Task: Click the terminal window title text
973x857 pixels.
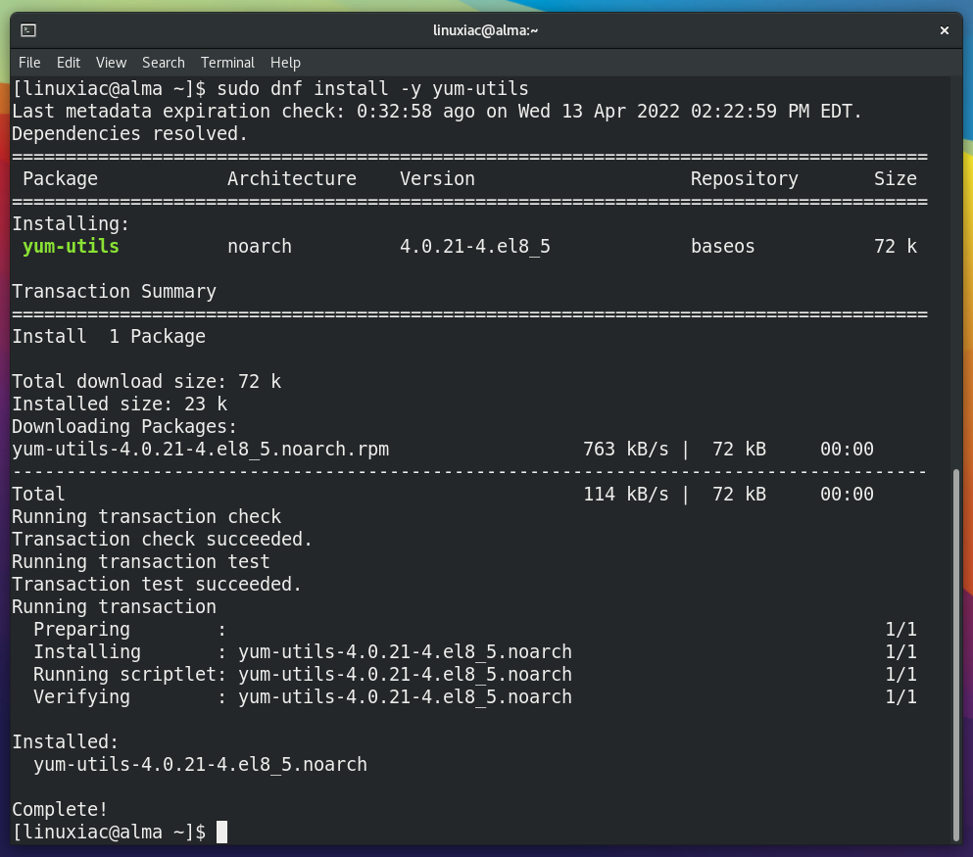Action: pos(486,29)
